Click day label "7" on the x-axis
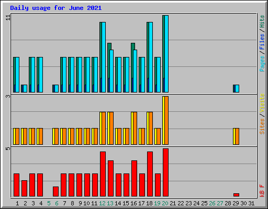 coord(64,203)
